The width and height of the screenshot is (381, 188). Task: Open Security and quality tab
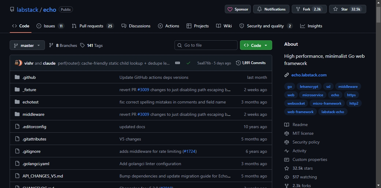click(x=266, y=26)
